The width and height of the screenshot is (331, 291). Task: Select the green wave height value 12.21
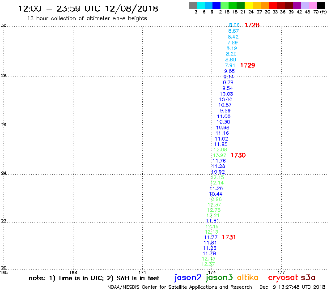click(213, 215)
